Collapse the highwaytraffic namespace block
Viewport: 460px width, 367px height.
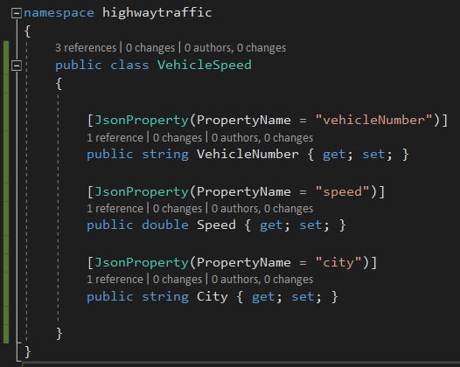(17, 13)
